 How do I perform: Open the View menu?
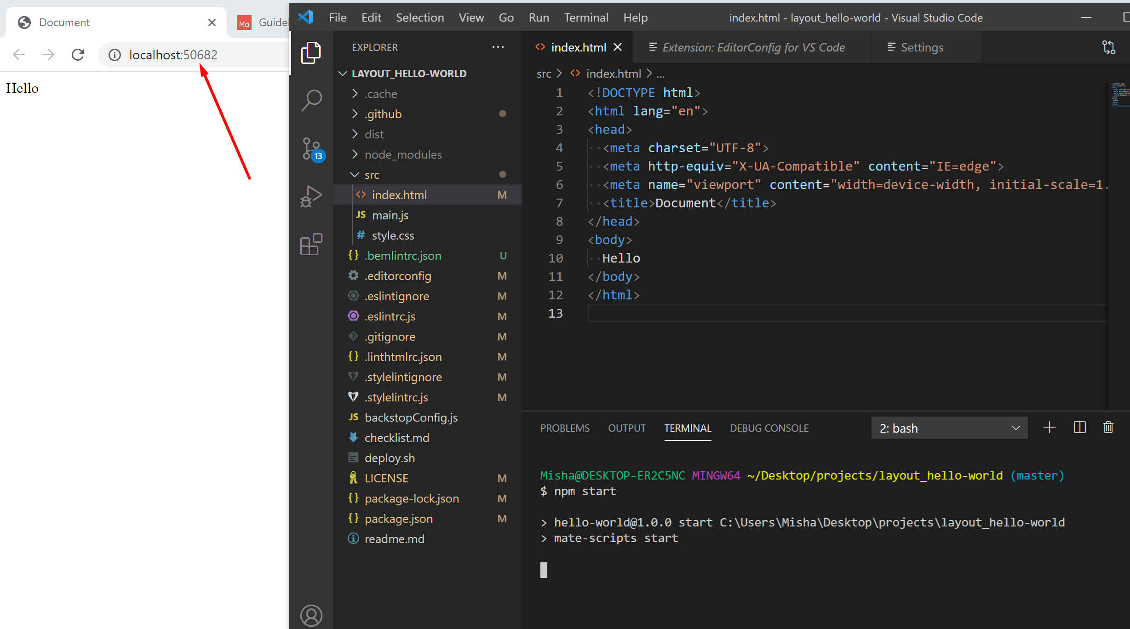(471, 17)
